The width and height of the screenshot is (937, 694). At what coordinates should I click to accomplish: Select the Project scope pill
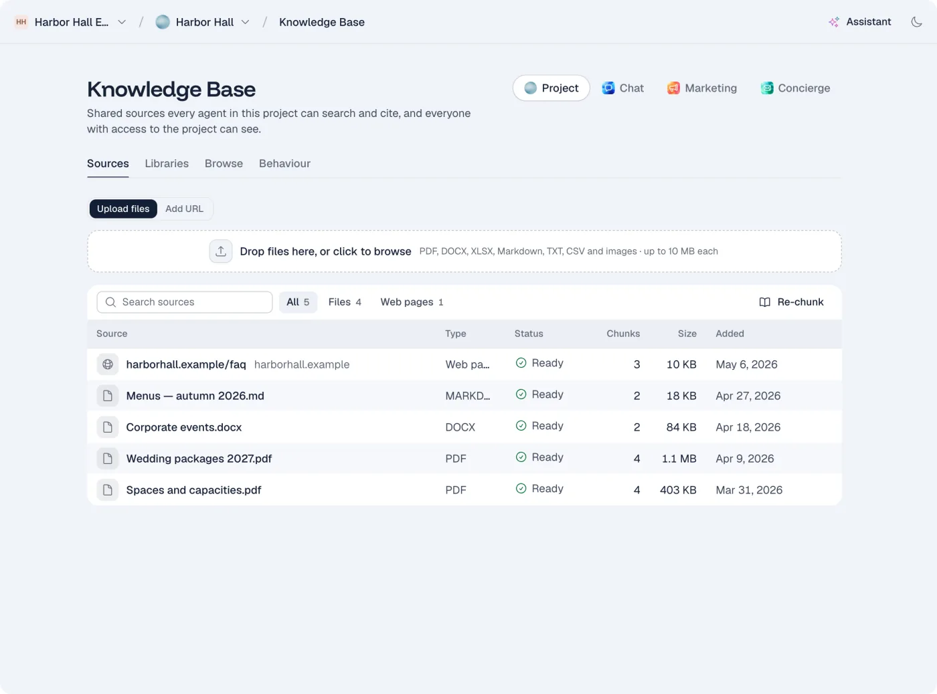tap(551, 88)
